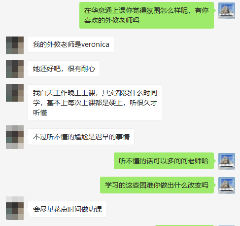Click the message 我的外教老师是veronica

tap(71, 44)
